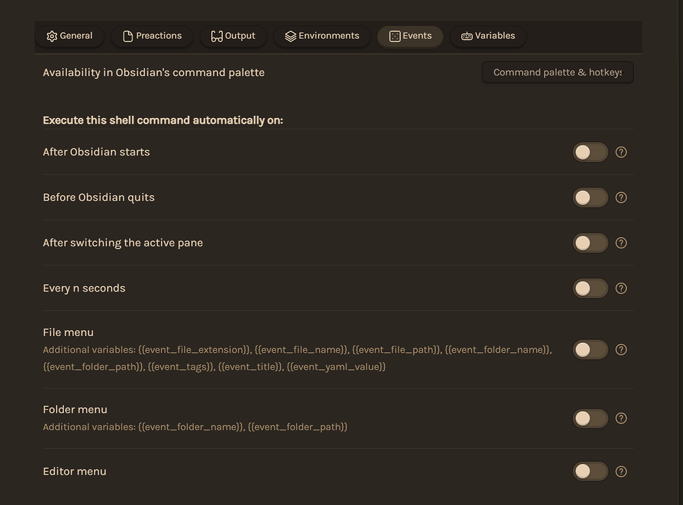Click help icon for After switching active pane
Viewport: 683px width, 505px height.
[621, 243]
